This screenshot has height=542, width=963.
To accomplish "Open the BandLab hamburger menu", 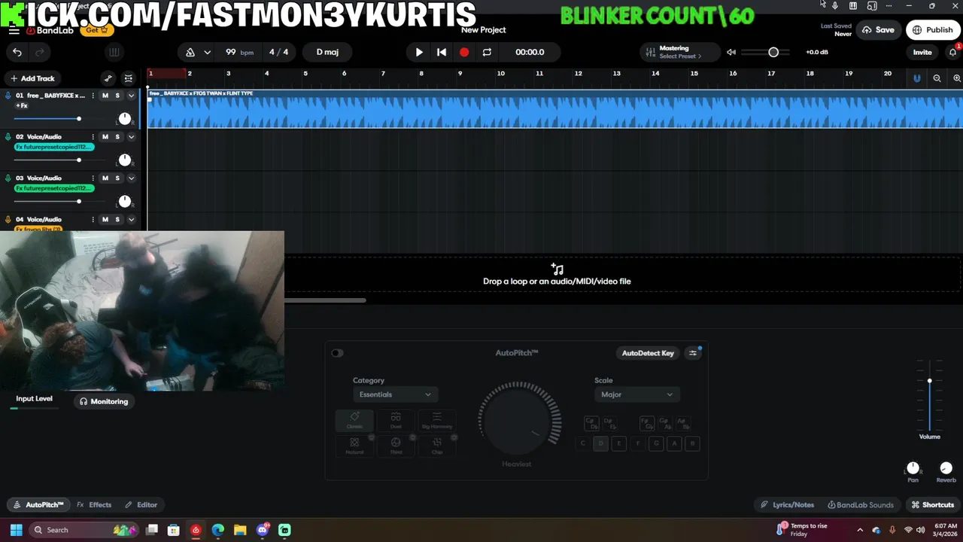I will (14, 31).
